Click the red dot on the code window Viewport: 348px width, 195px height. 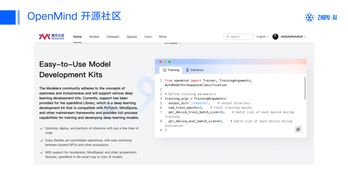160,62
